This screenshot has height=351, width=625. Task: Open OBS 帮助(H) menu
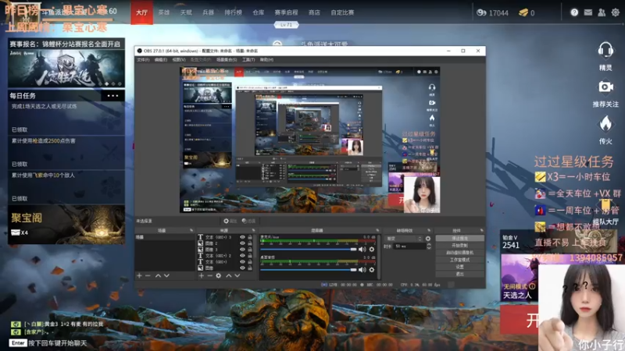tap(266, 60)
